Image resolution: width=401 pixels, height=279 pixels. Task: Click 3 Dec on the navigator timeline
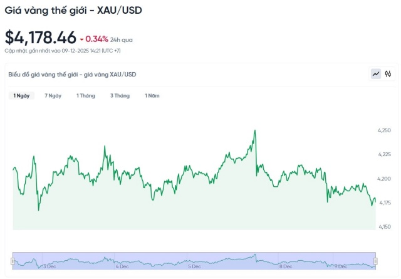(x=49, y=266)
